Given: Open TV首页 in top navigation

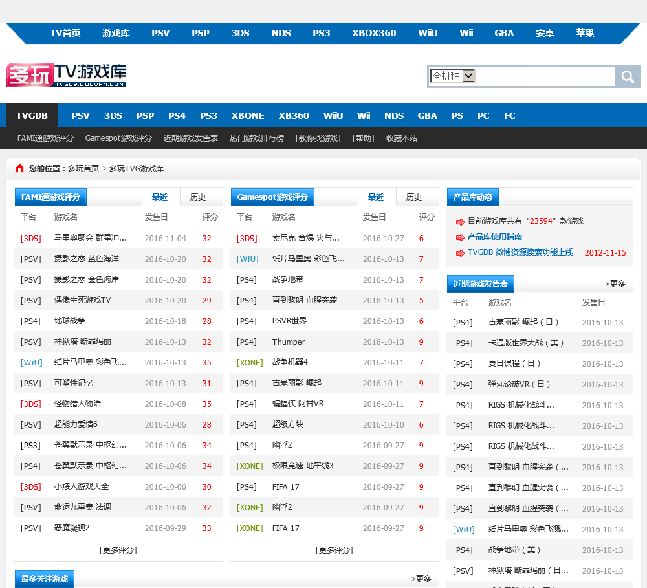Looking at the screenshot, I should point(65,33).
